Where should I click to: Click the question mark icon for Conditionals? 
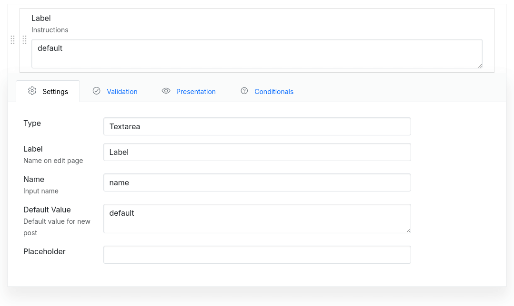244,91
